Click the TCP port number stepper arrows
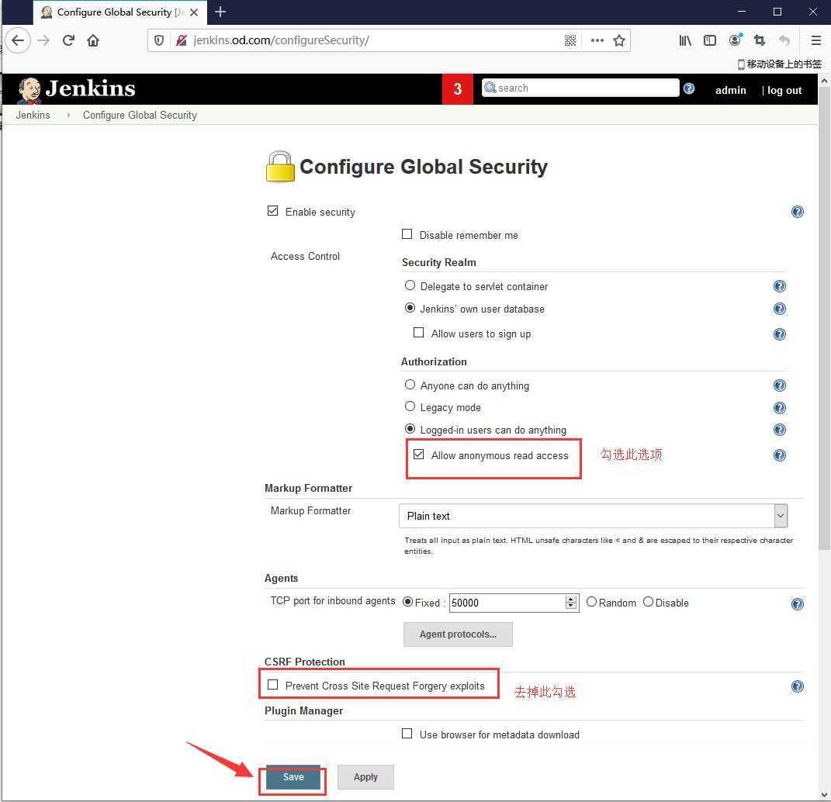Image resolution: width=831 pixels, height=802 pixels. coord(571,603)
